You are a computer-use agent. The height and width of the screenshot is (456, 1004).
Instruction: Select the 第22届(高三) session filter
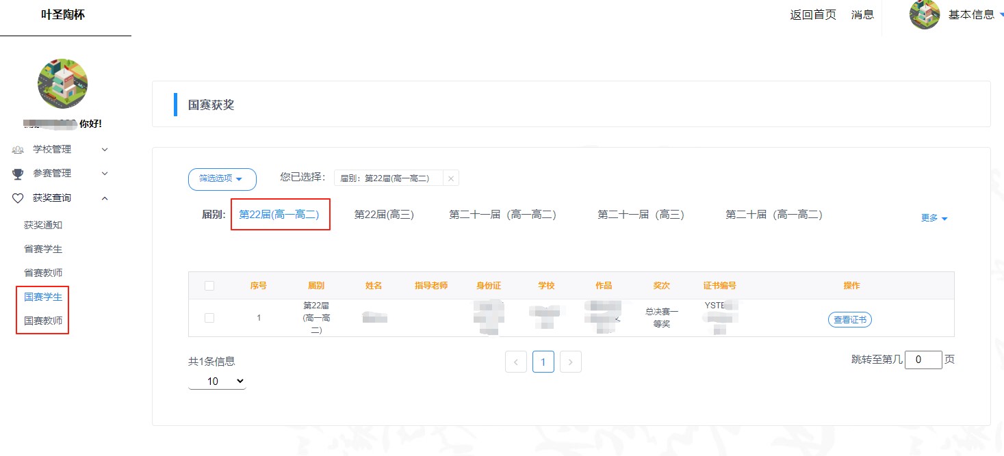[384, 215]
